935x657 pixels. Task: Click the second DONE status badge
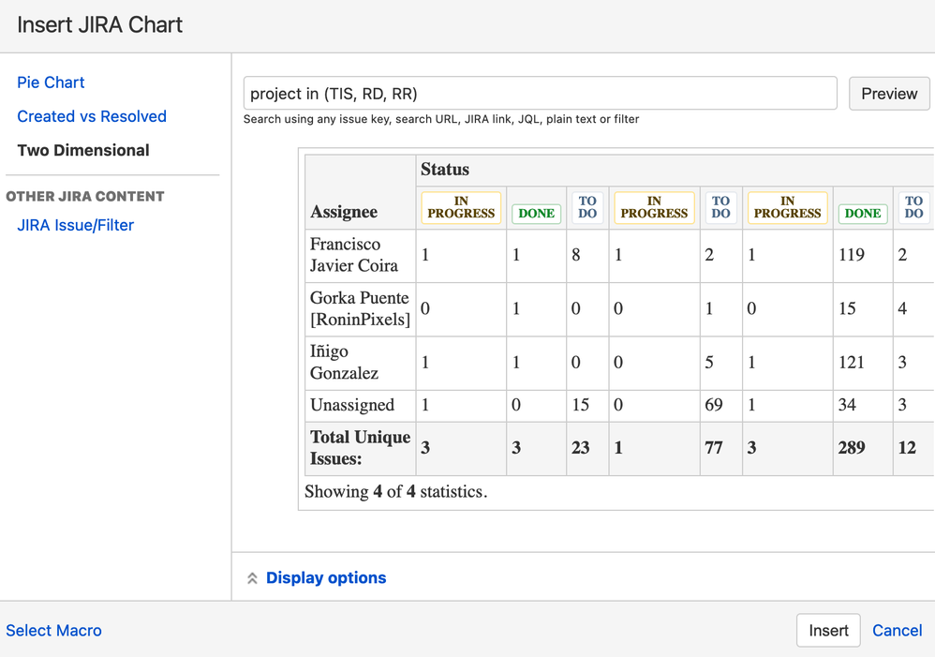tap(862, 214)
